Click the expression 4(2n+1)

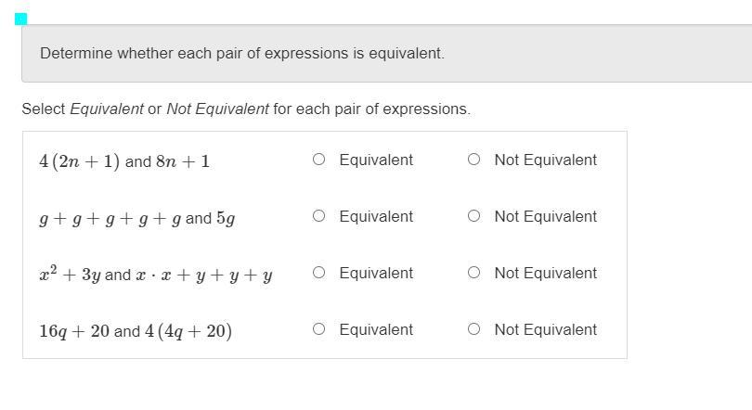pos(79,161)
